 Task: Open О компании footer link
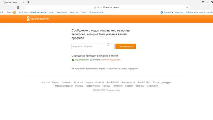(x=152, y=86)
